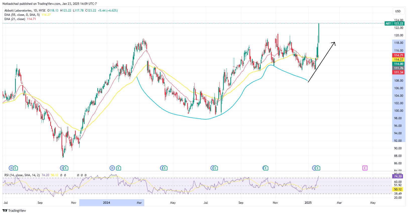Image resolution: width=408 pixels, height=215 pixels.
Task: Show the July 2024 earnings marker
Action: pos(215,168)
